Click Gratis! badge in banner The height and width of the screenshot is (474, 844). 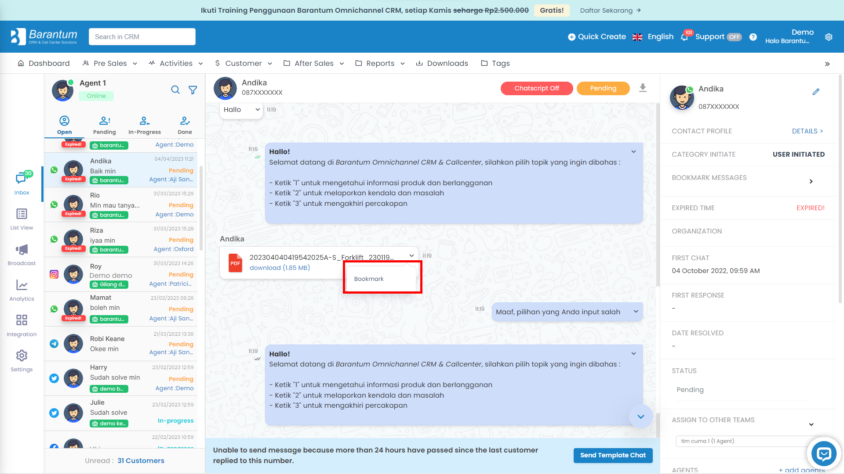click(552, 10)
